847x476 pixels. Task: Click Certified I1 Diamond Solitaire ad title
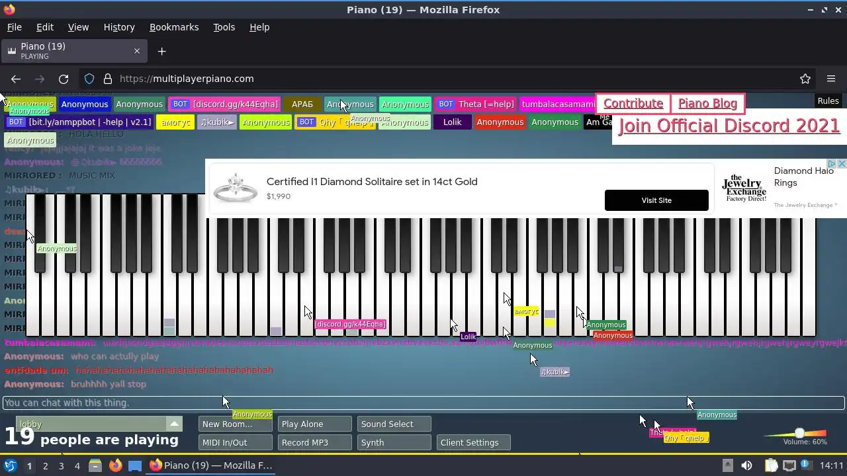tap(372, 181)
